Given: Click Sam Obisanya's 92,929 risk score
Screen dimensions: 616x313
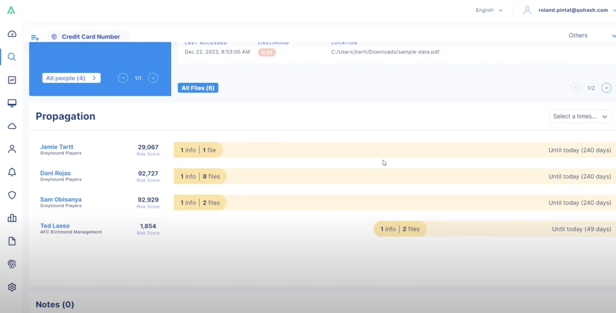Looking at the screenshot, I should click(x=148, y=200).
